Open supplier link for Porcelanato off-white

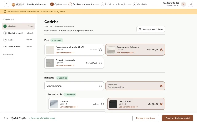(x=65, y=53)
